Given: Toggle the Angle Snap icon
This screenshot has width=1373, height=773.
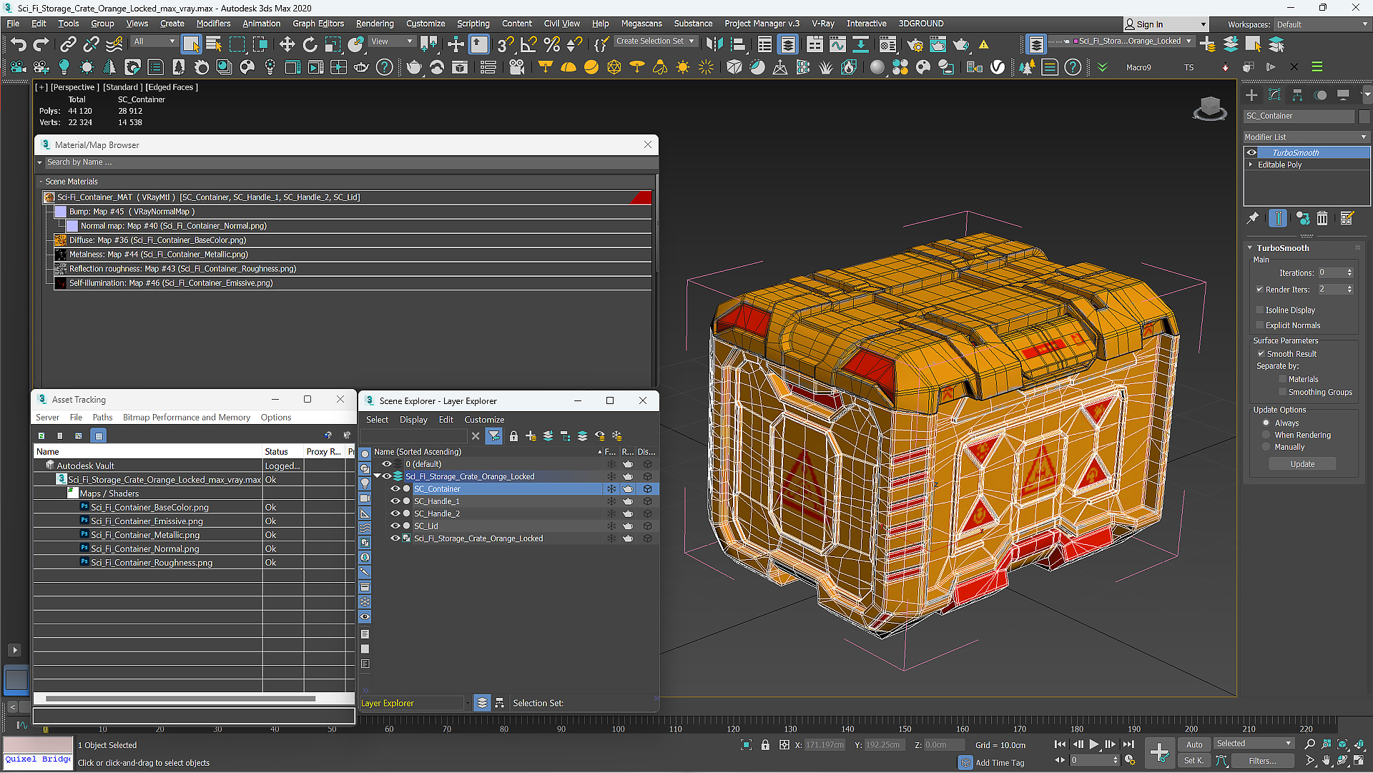Looking at the screenshot, I should tap(528, 44).
